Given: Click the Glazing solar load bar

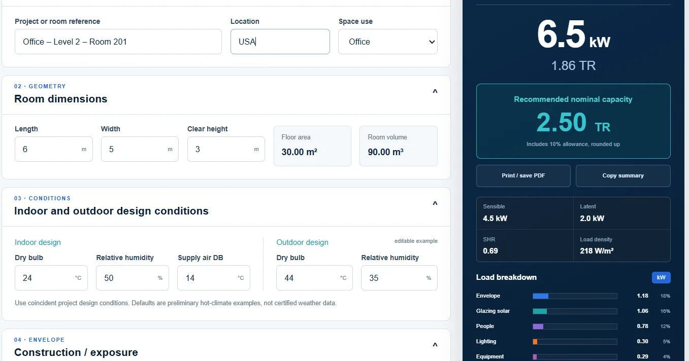Looking at the screenshot, I should pyautogui.click(x=575, y=311).
